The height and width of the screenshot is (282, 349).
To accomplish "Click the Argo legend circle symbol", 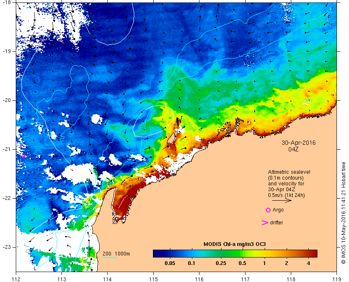I will pos(268,210).
